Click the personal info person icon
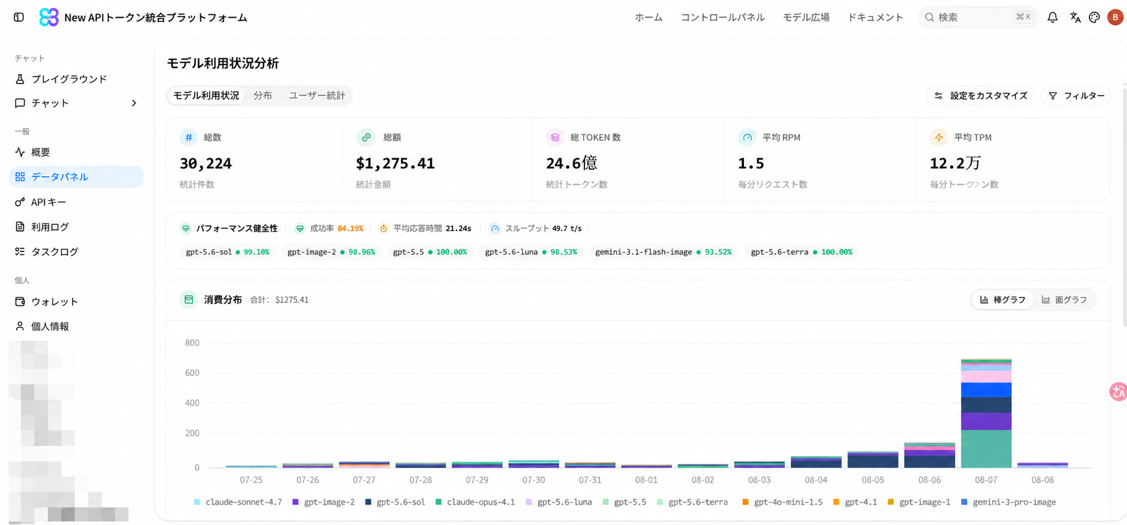Viewport: 1127px width, 525px height. coord(20,326)
